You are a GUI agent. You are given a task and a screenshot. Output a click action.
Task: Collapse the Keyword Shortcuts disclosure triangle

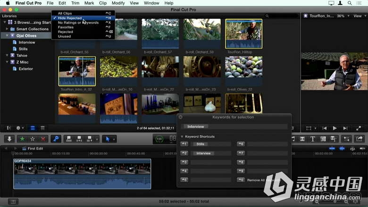(182, 136)
